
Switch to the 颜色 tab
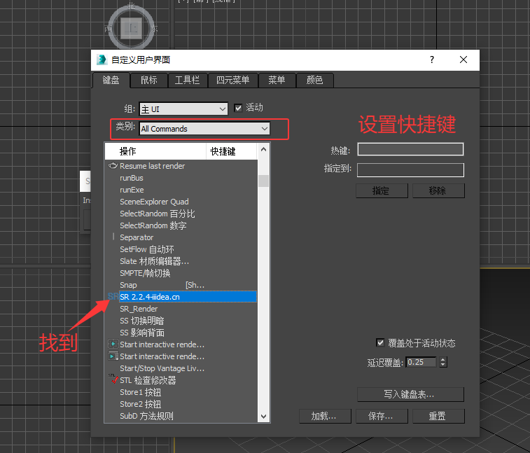coord(314,80)
